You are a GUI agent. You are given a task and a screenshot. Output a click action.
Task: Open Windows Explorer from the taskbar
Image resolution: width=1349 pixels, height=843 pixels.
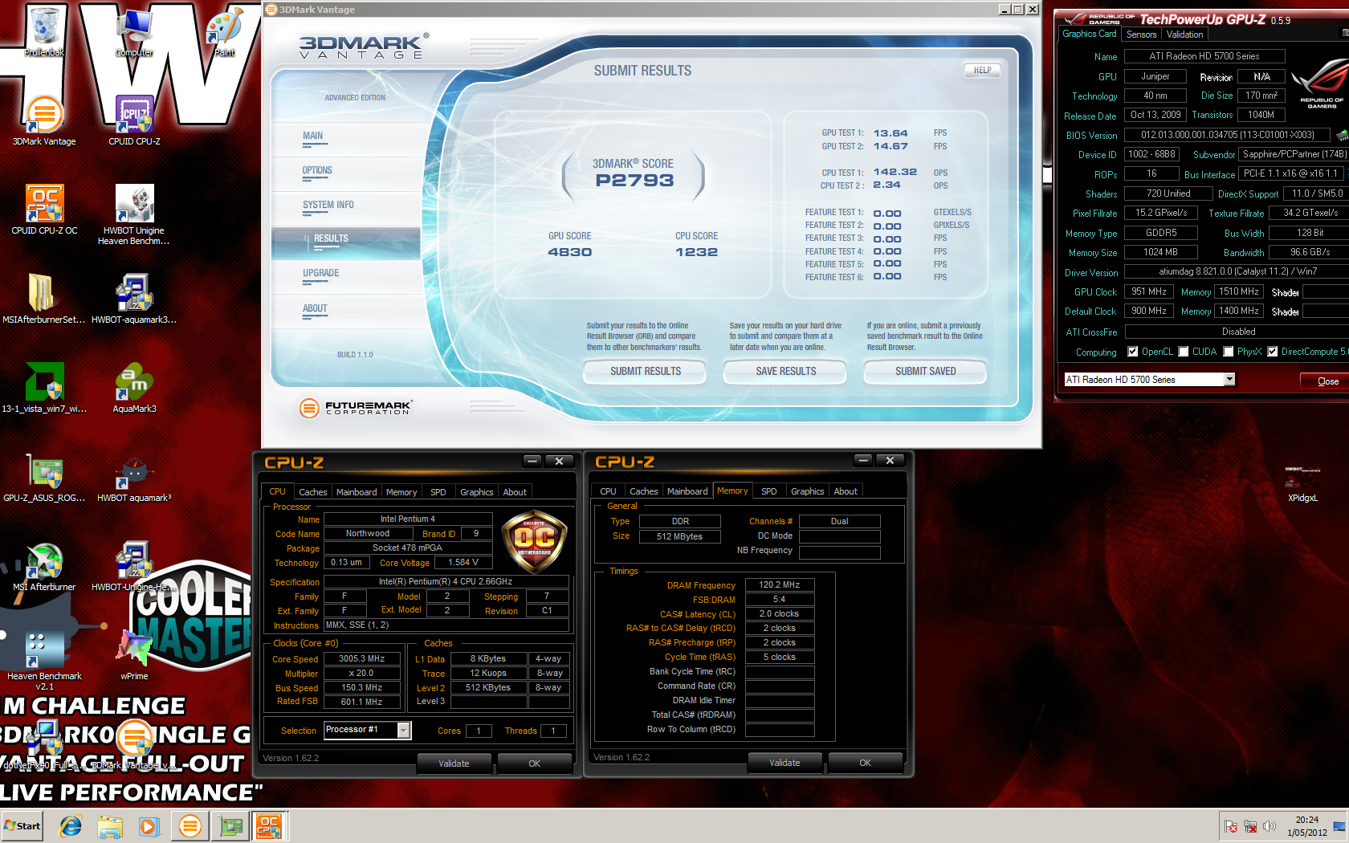click(110, 826)
